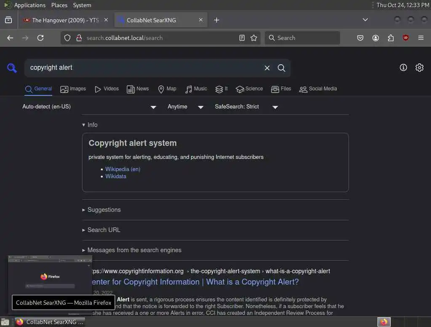Open the Wikipedia (en) link
This screenshot has width=431, height=327.
pyautogui.click(x=122, y=169)
